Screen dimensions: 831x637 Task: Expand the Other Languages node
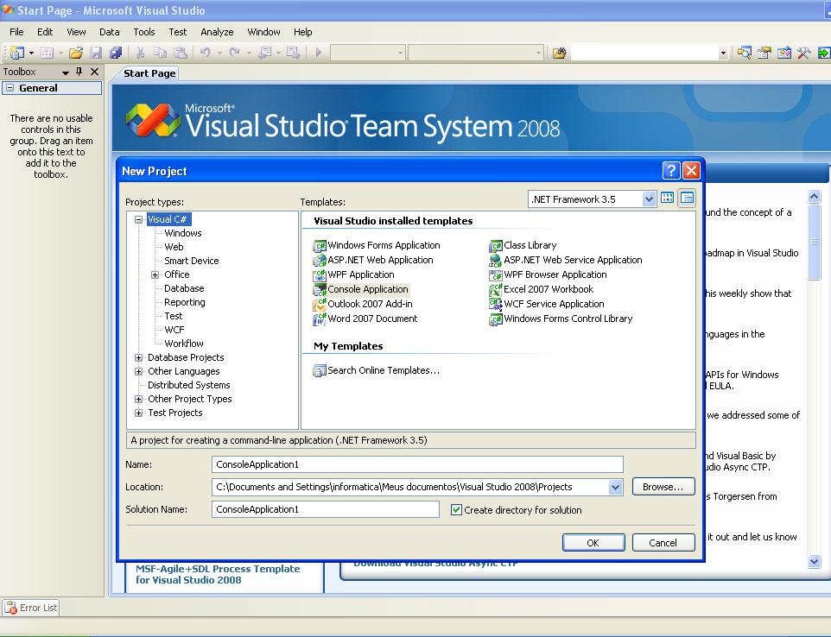[139, 371]
